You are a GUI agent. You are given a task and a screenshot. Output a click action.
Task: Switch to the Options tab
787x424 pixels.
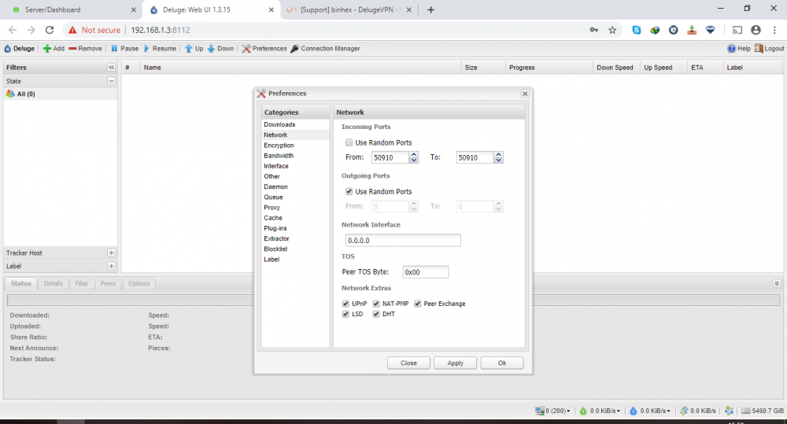pyautogui.click(x=139, y=283)
